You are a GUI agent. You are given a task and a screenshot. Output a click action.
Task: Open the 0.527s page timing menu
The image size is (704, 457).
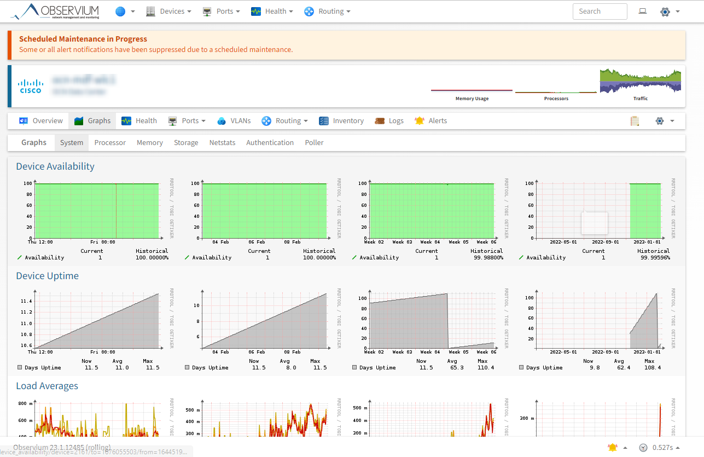[x=660, y=447]
